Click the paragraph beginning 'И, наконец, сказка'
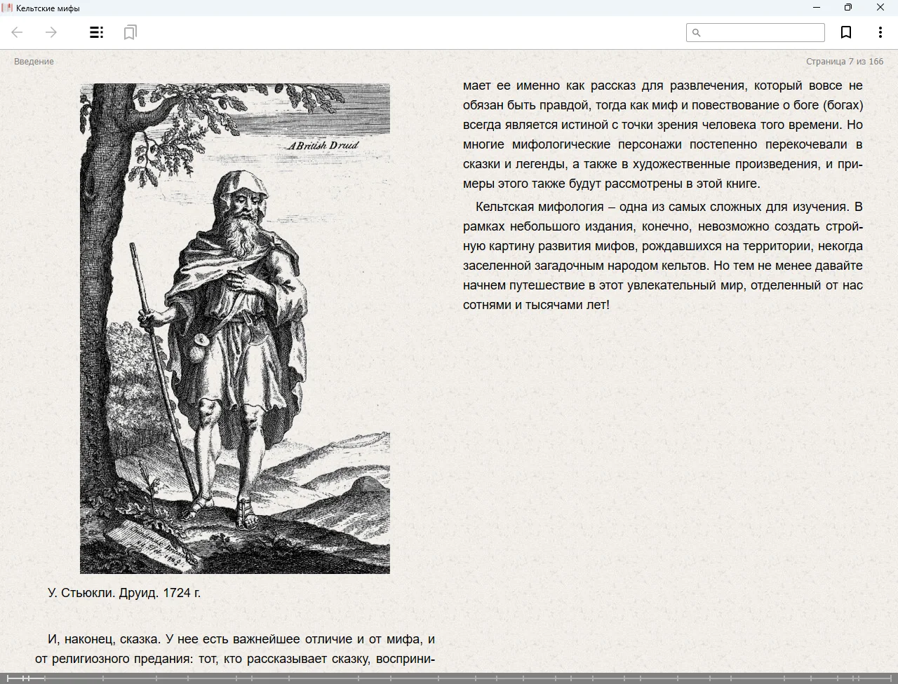The image size is (898, 684). click(235, 649)
